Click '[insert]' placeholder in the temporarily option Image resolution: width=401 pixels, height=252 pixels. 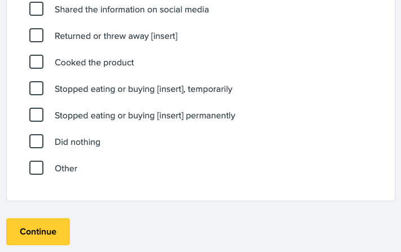point(171,89)
